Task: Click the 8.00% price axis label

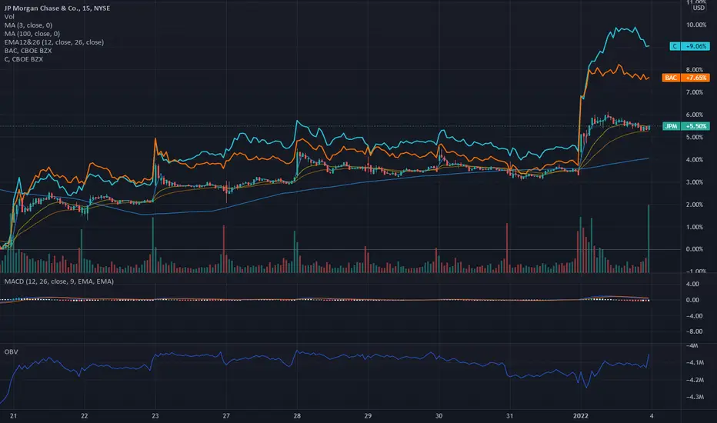Action: (x=695, y=69)
